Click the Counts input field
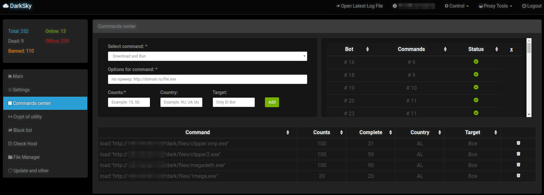Viewport: 544px width, 195px height. pos(129,102)
